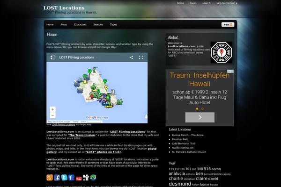281x187 pixels.
Task: Open 'St. Patrick's Catholic Church' location
Action: point(189,152)
